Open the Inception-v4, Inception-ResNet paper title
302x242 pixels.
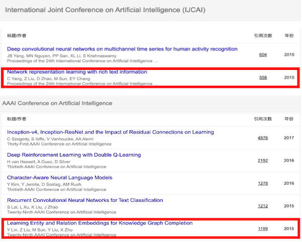pyautogui.click(x=110, y=132)
